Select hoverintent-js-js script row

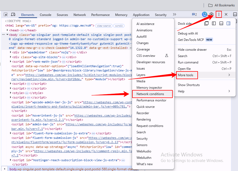pyautogui.click(x=72, y=118)
